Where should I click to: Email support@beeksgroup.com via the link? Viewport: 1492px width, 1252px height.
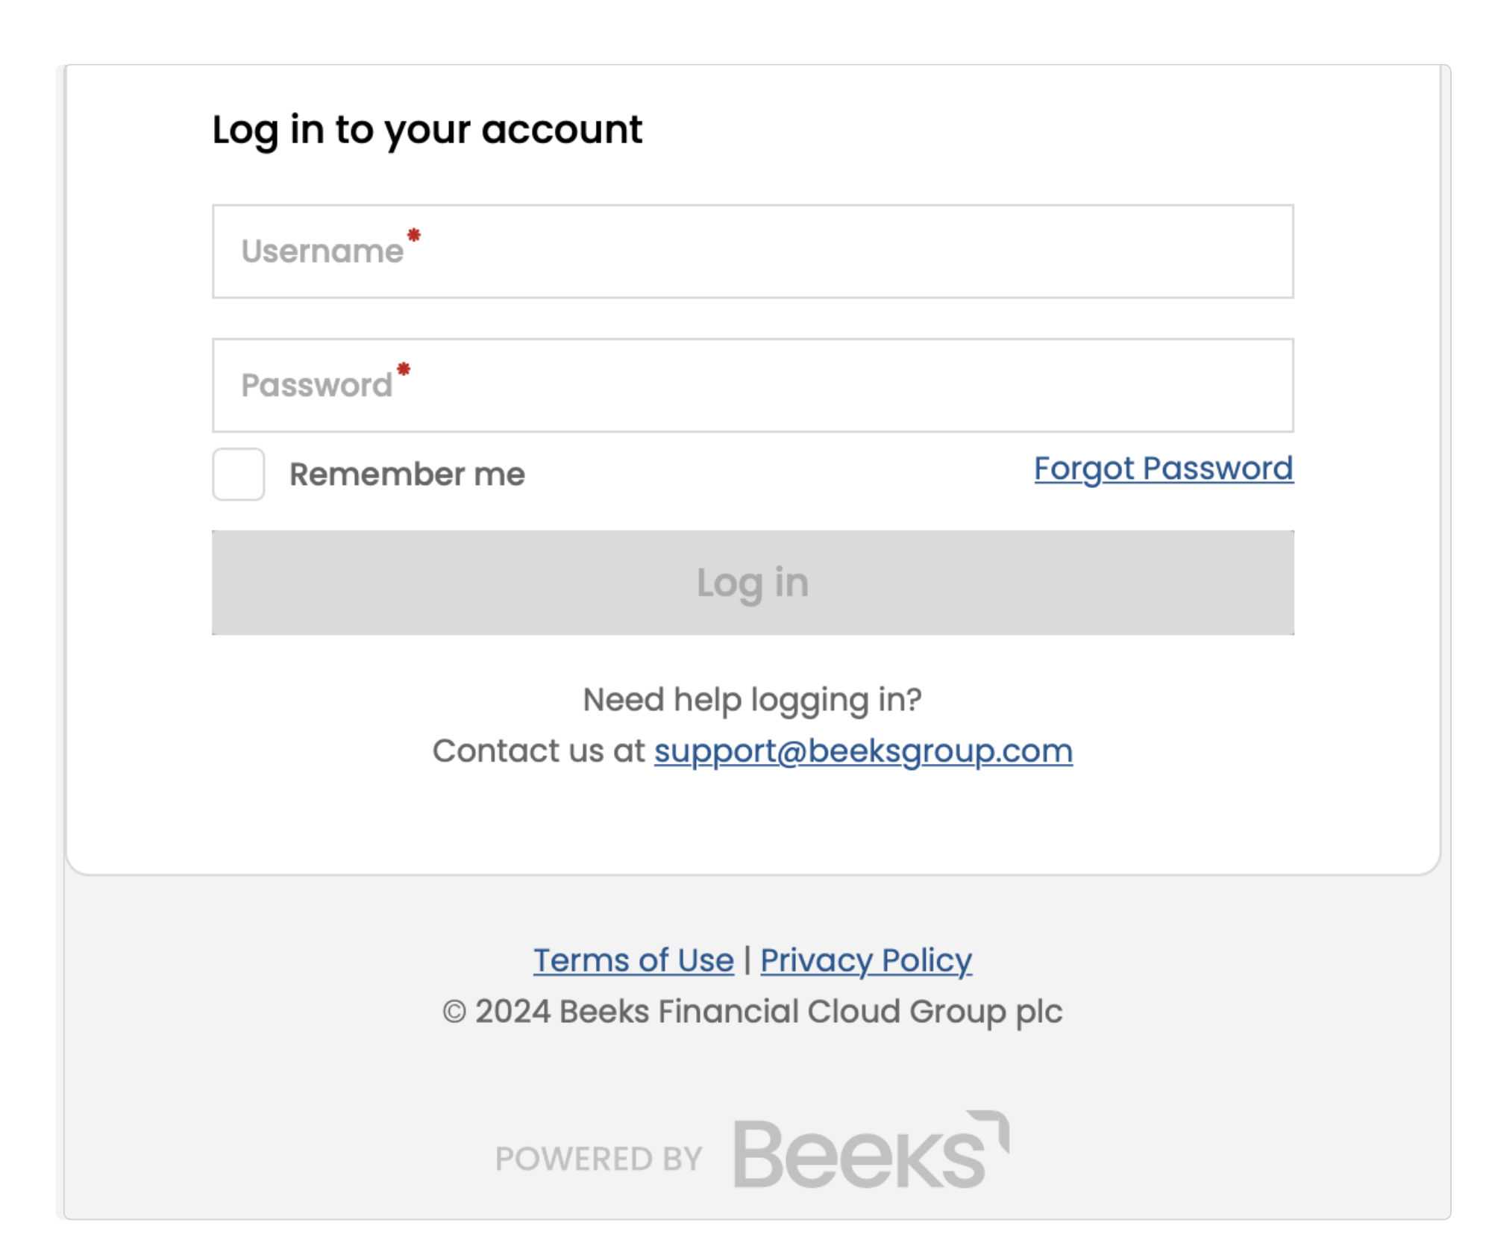tap(864, 751)
